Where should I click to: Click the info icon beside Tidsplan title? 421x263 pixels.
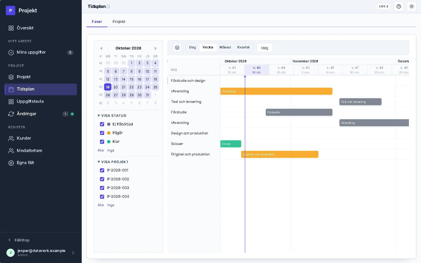point(108,7)
